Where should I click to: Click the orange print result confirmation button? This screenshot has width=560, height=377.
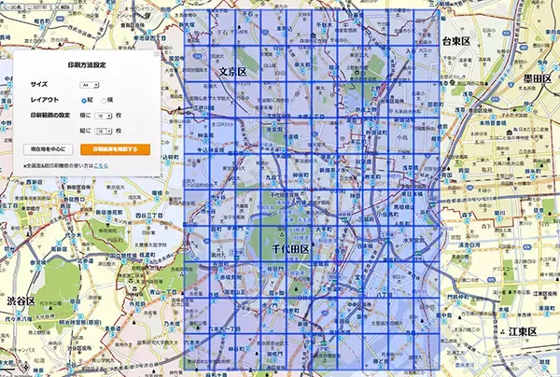click(115, 149)
